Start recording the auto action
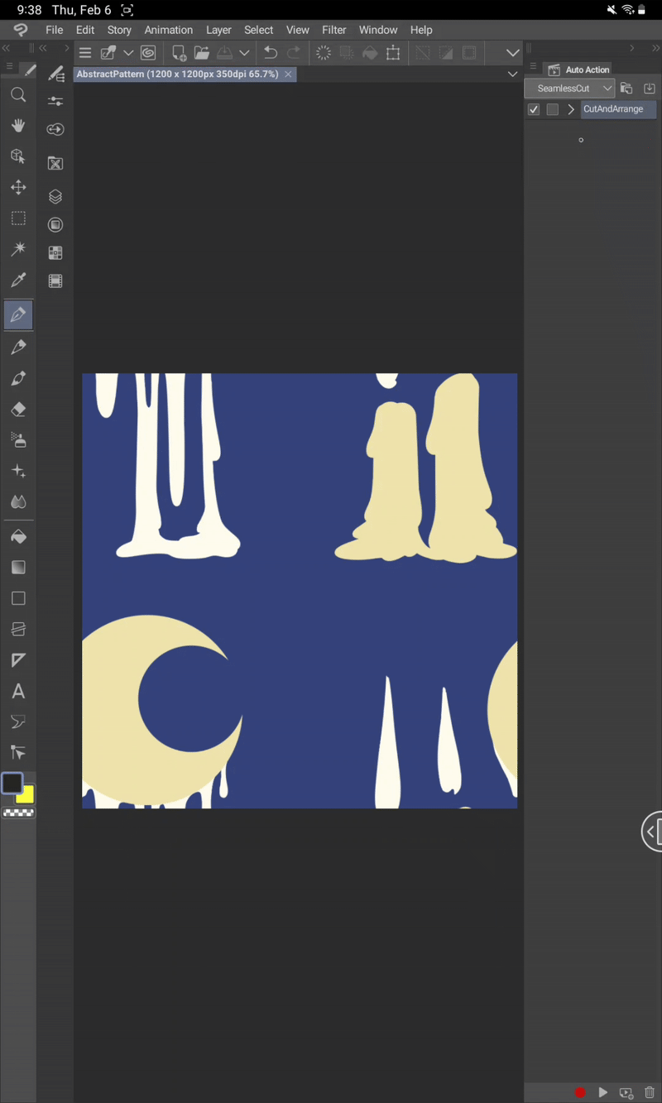Viewport: 662px width, 1103px height. (580, 1093)
